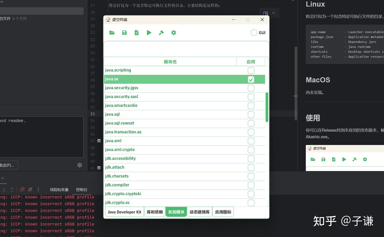Screen dimensions: 384x237
Task: Run with the green play icon
Action: point(149,33)
